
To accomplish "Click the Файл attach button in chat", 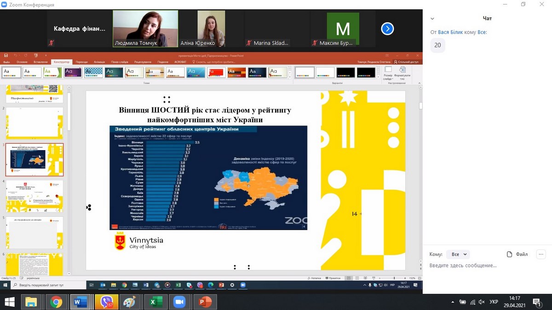I will 517,254.
